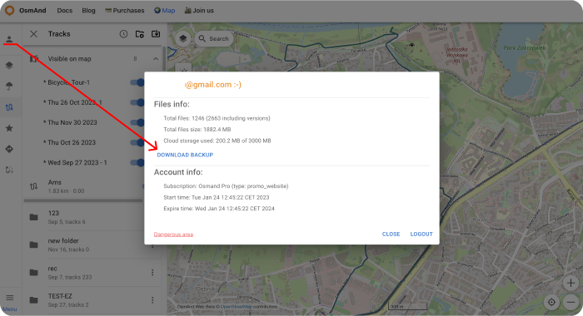Screen dimensions: 583x316
Task: Open the TEST-EZ folder
Action: (92, 300)
